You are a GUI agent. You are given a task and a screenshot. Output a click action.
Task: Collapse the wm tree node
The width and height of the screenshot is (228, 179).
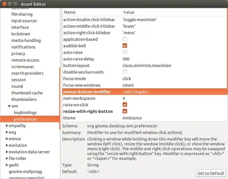click(x=9, y=106)
